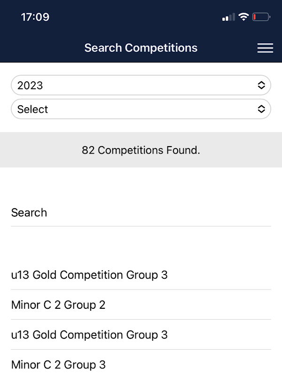Tap the Search Competitions page title
Viewport: 282px width, 376px height.
tap(141, 48)
